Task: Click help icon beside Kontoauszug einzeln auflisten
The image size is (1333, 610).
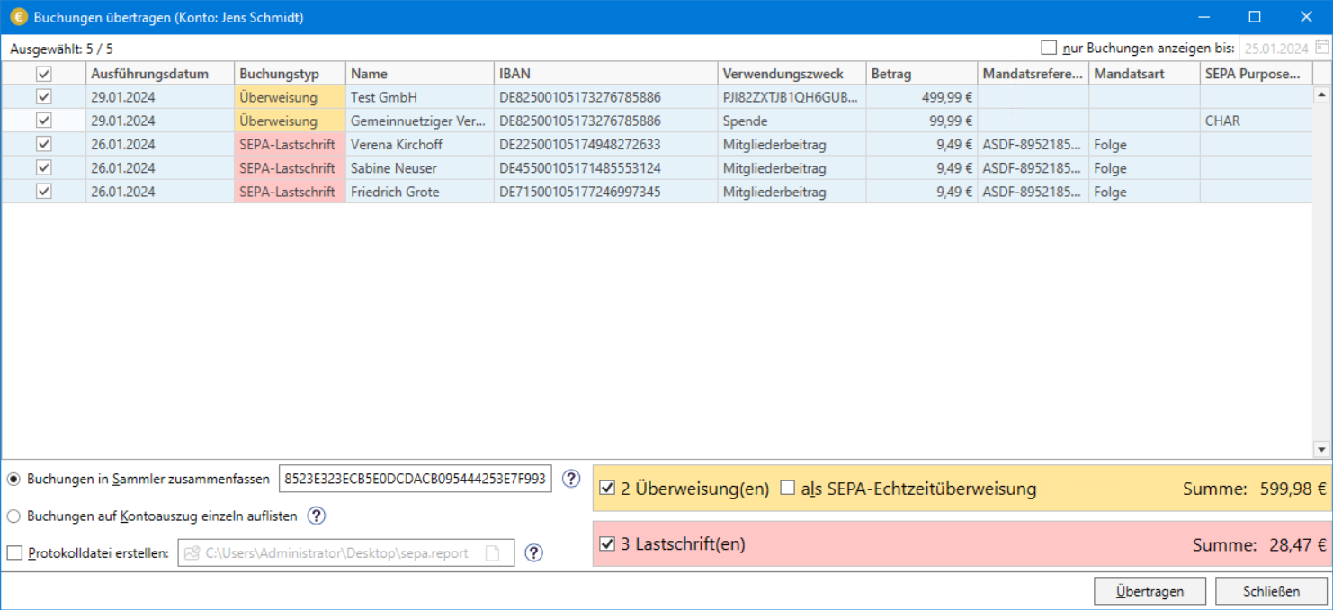Action: point(317,516)
